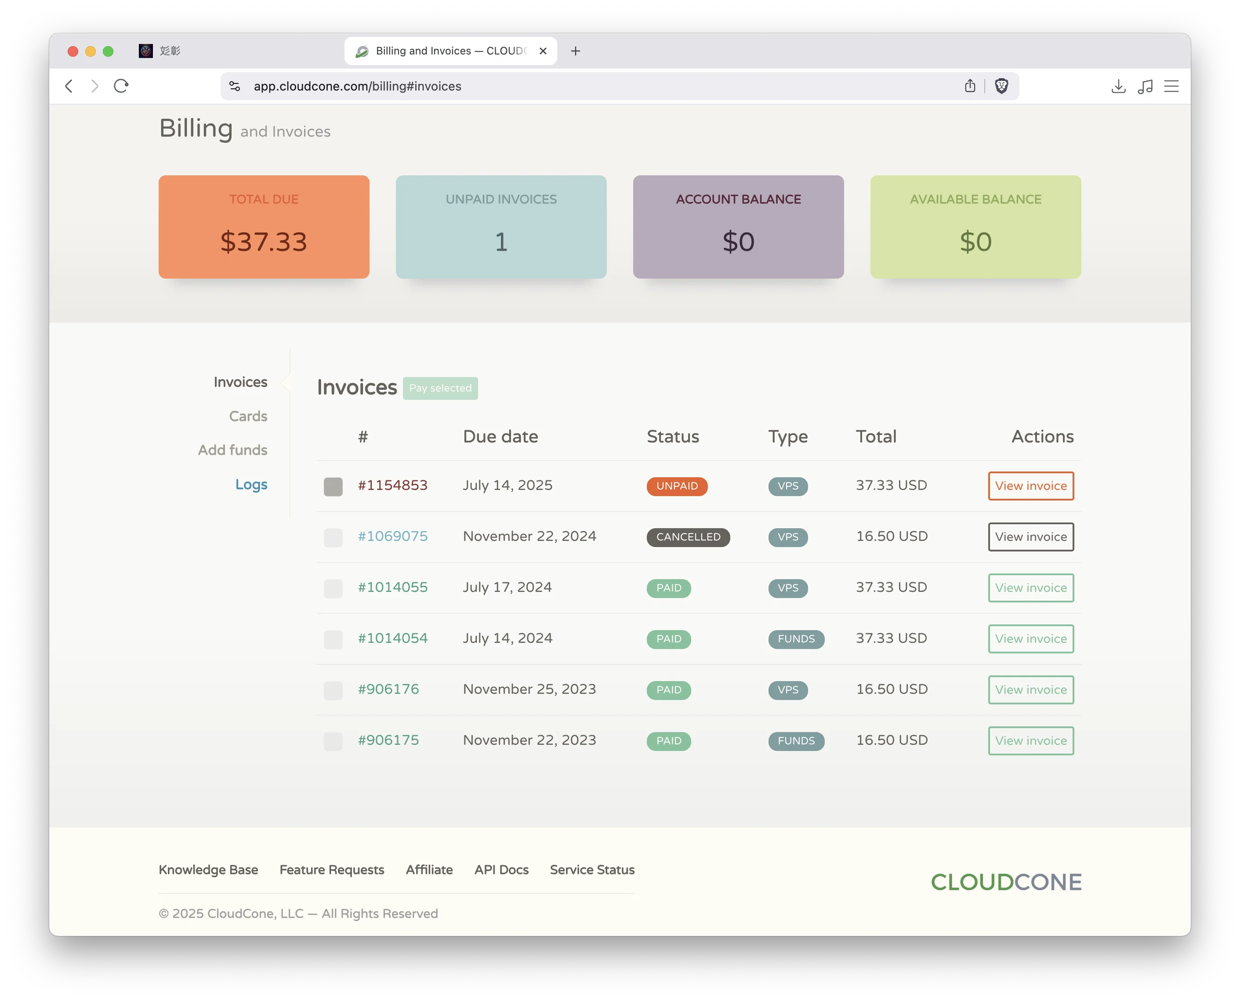1240x1001 pixels.
Task: Click the browser back arrow
Action: pos(69,87)
